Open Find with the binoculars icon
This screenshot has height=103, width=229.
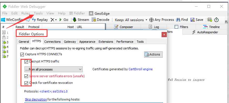(178, 20)
